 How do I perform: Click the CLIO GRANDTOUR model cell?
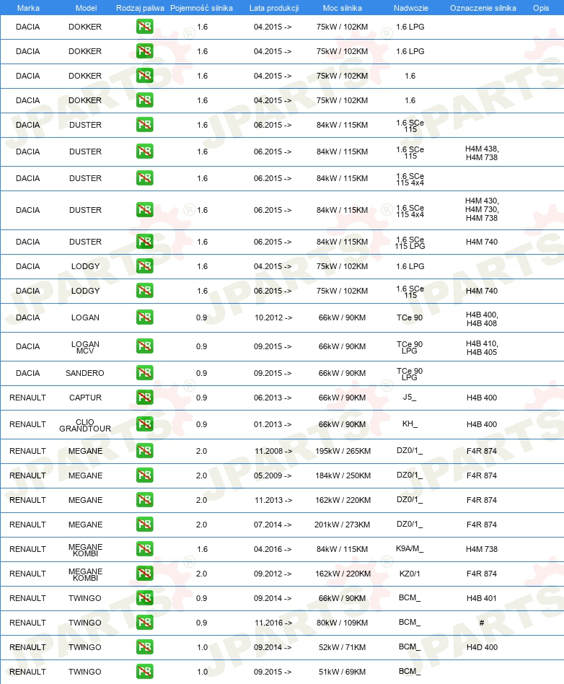point(85,425)
